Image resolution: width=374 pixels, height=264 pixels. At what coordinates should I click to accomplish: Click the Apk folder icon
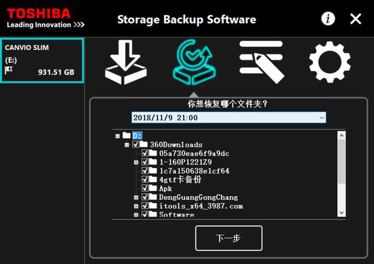pos(153,188)
